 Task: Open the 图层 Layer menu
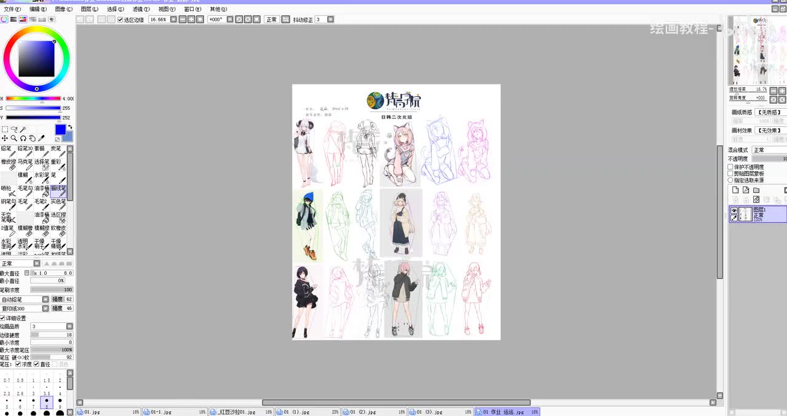click(89, 9)
